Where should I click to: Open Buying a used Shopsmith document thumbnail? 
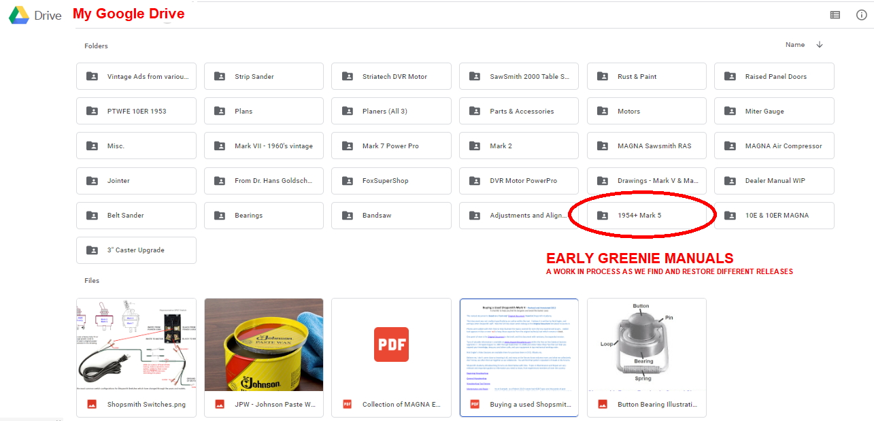tap(519, 345)
